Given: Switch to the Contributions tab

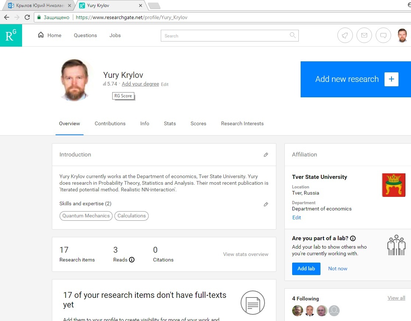Looking at the screenshot, I should click(110, 123).
